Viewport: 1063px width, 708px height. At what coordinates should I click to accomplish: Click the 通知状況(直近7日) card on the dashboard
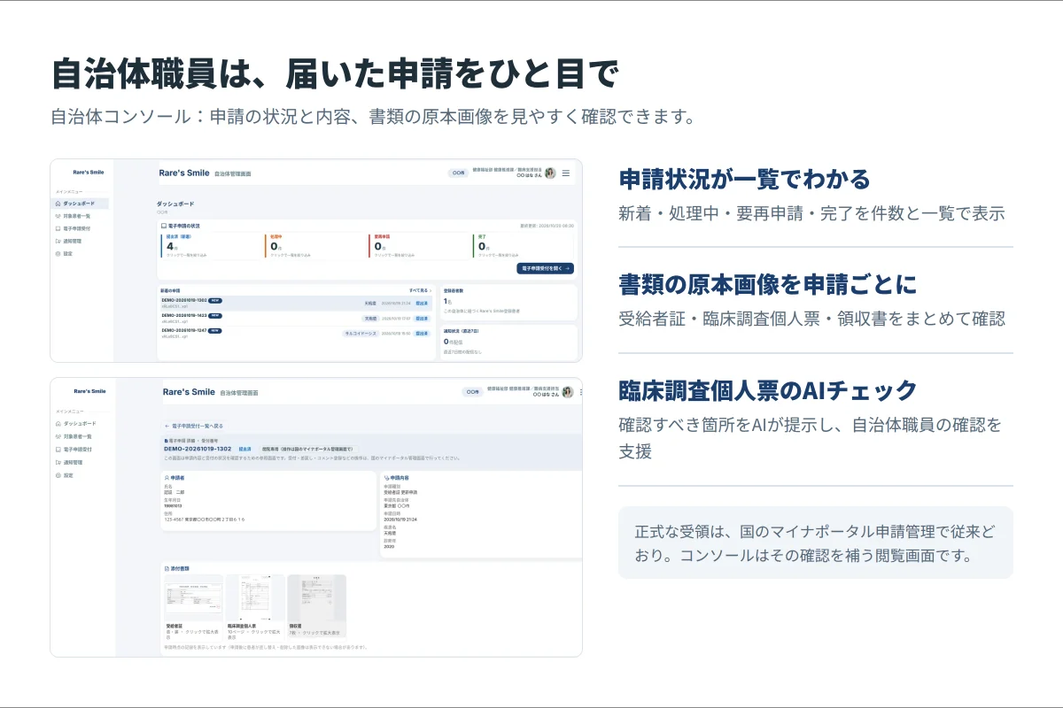coord(508,342)
